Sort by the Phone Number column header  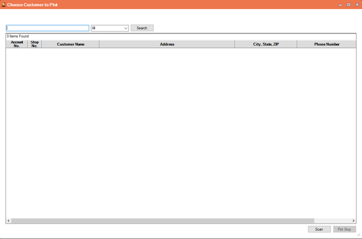[326, 44]
